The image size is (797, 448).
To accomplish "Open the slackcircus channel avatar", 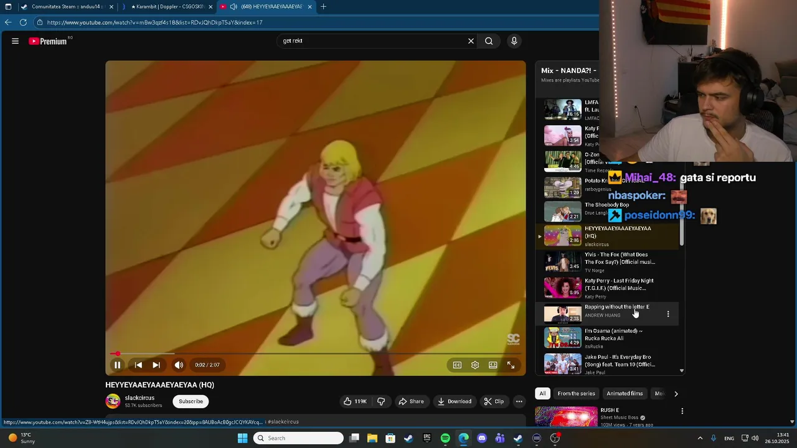I will [x=113, y=401].
